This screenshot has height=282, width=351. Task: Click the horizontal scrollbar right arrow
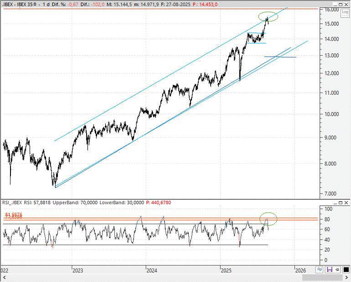(347, 277)
